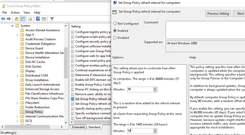Select the Not Configured radio button

(115, 24)
